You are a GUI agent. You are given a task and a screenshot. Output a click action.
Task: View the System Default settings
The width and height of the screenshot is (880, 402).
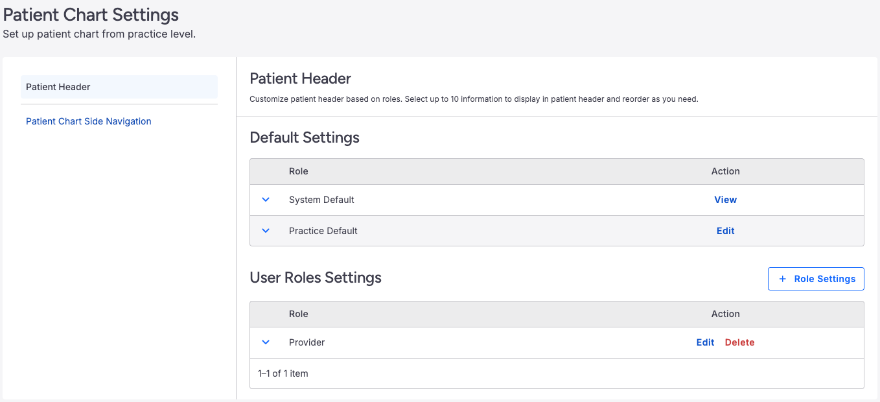click(725, 200)
